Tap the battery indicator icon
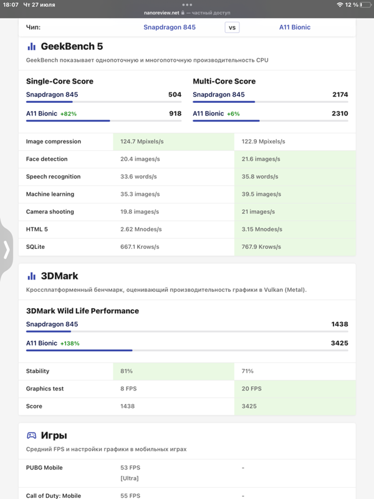The width and height of the screenshot is (374, 499). coord(365,5)
